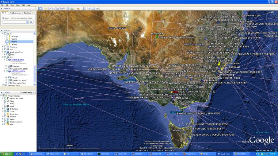Check the Waypoints folder checkbox
The image size is (278, 156).
coord(5,47)
